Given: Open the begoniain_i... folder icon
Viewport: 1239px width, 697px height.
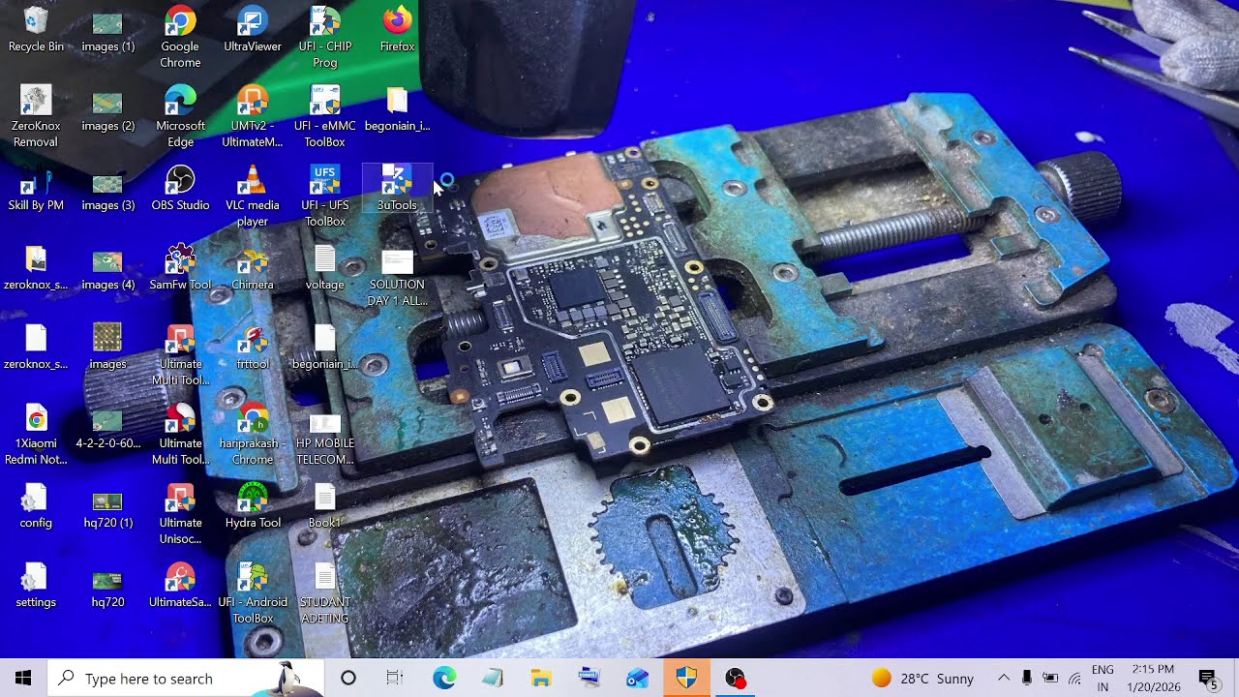Looking at the screenshot, I should (x=397, y=108).
